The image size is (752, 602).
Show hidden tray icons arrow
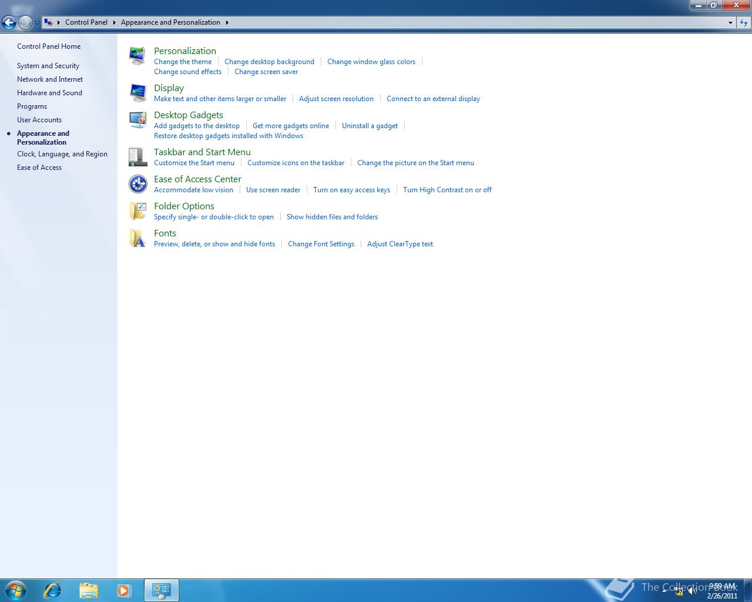click(x=664, y=591)
